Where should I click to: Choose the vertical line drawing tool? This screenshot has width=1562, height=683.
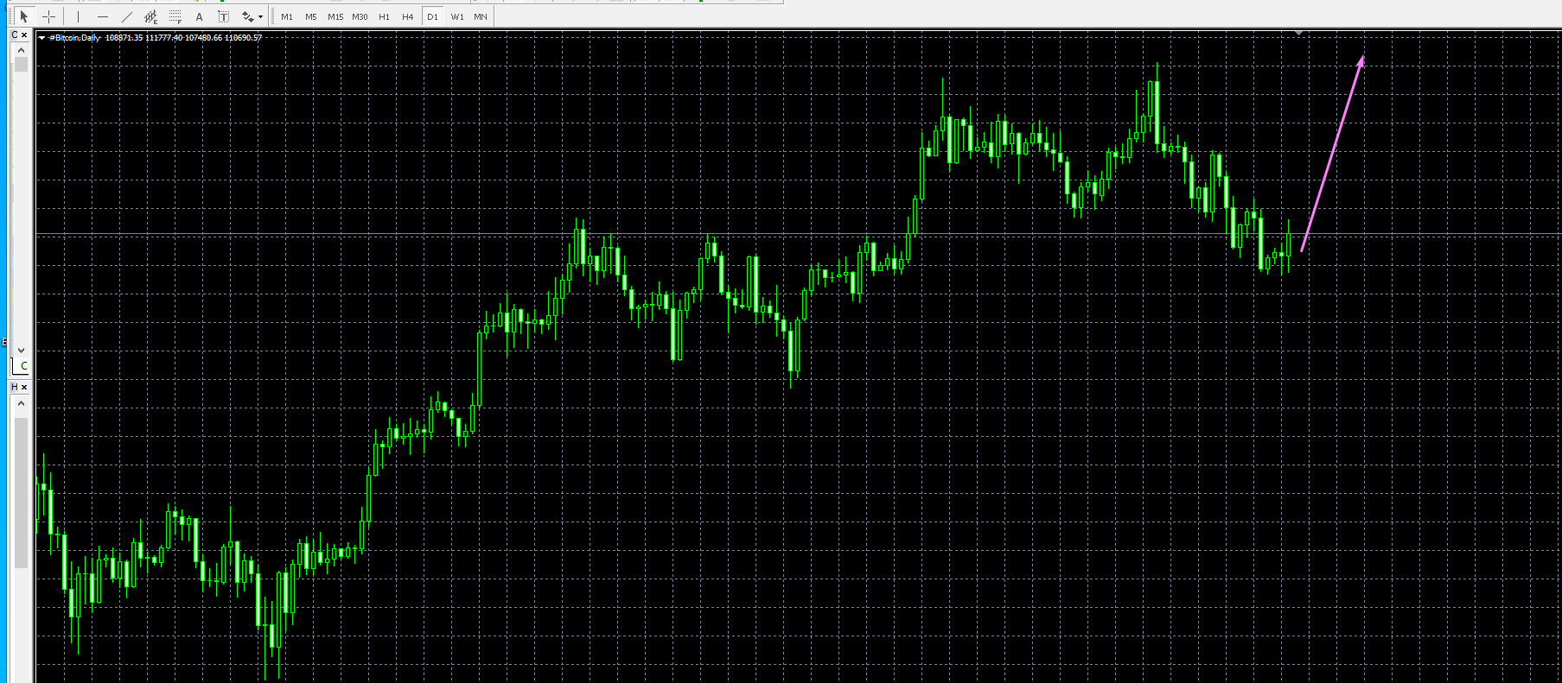coord(78,16)
